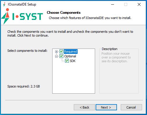The height and width of the screenshot is (115, 147).
Task: Click the IOsonataIDE title bar icon
Action: [x=4, y=4]
